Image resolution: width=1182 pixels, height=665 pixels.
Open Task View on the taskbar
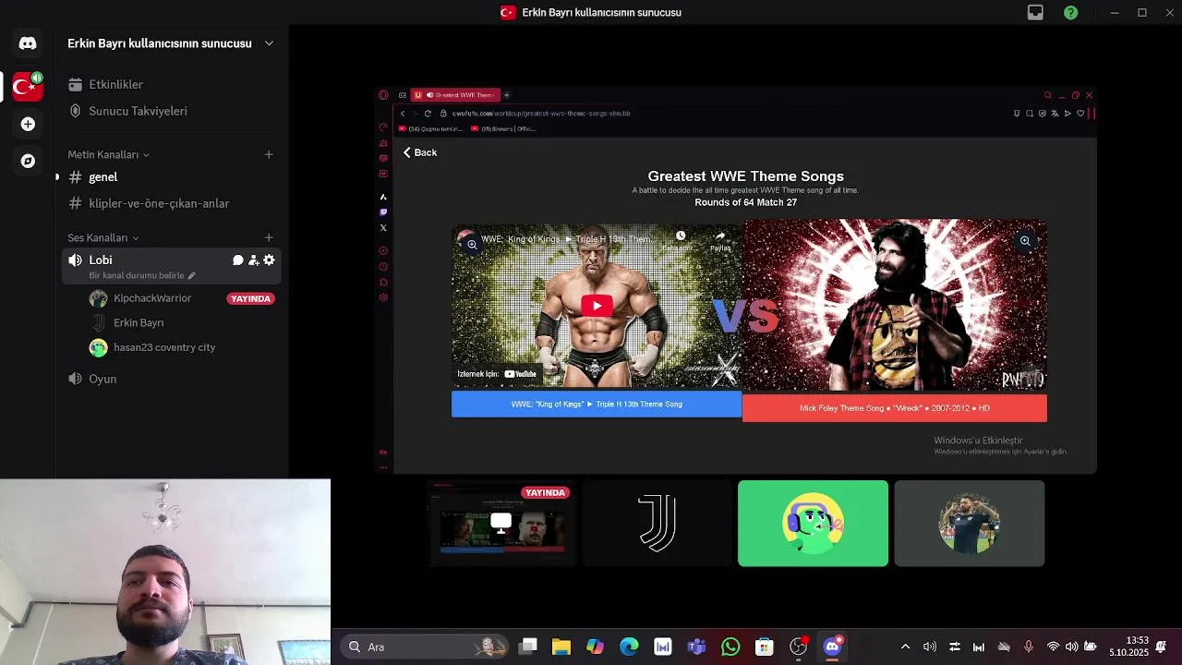[528, 647]
